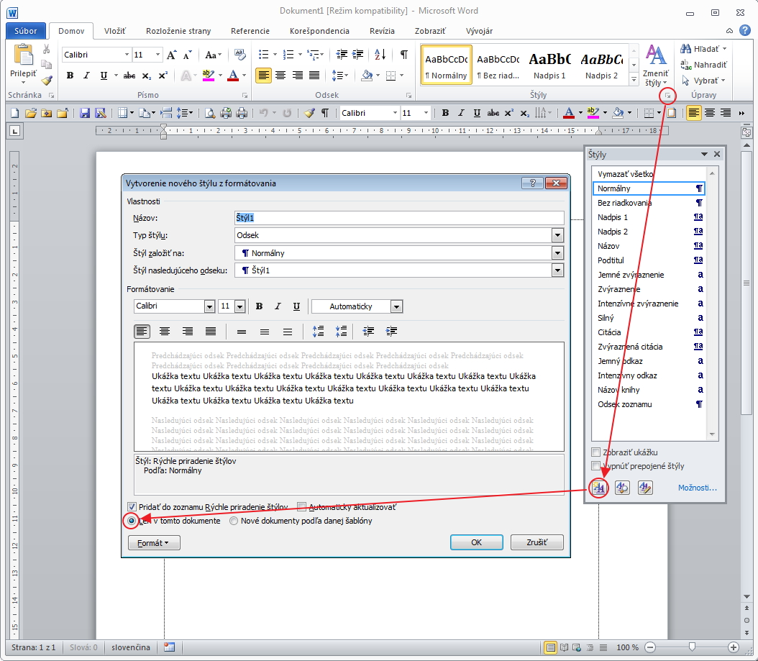
Task: Switch to Rozloženie strany tab
Action: (x=178, y=31)
